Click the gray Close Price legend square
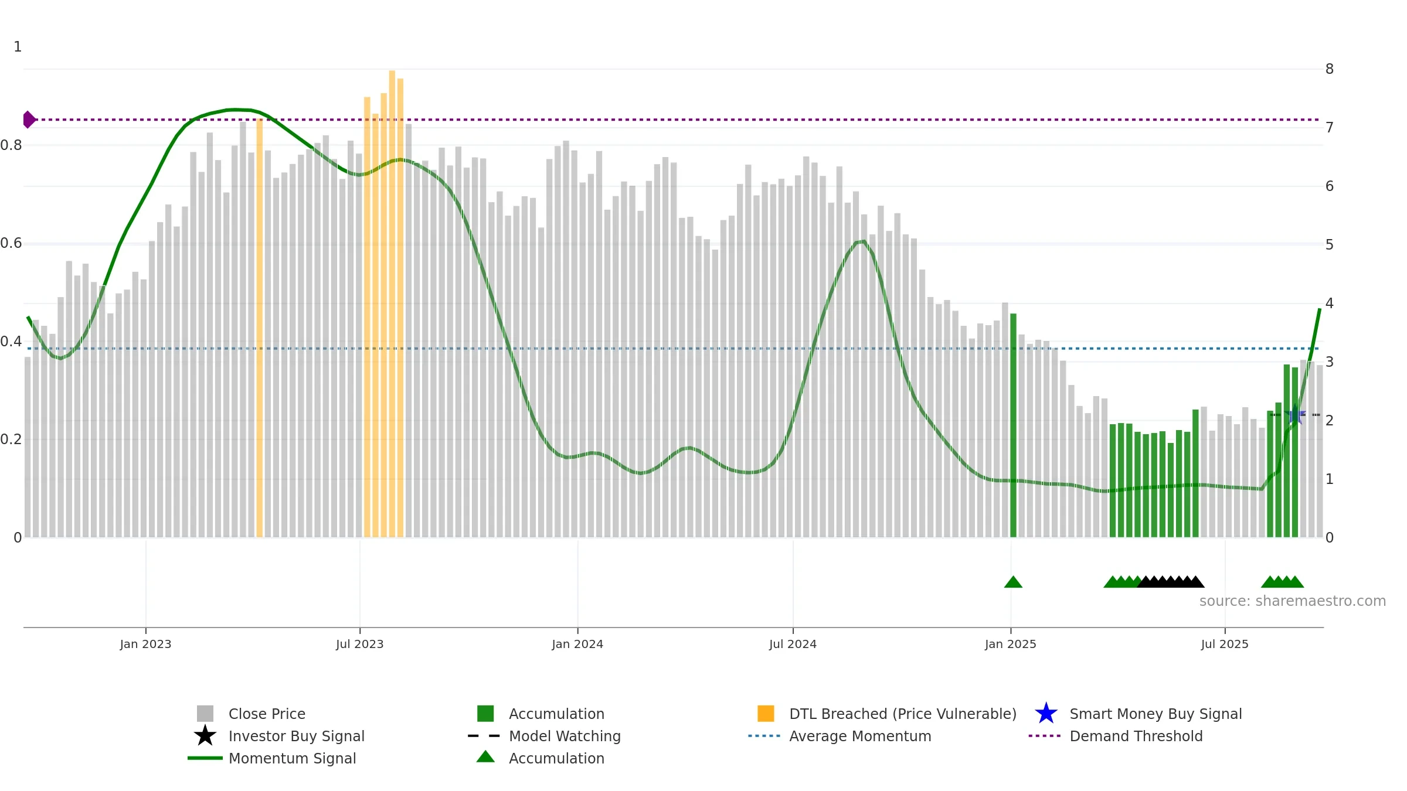The width and height of the screenshot is (1407, 791). point(205,714)
